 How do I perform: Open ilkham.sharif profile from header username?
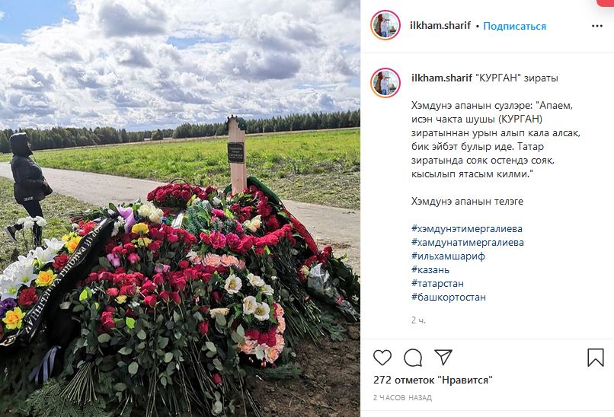click(x=440, y=26)
